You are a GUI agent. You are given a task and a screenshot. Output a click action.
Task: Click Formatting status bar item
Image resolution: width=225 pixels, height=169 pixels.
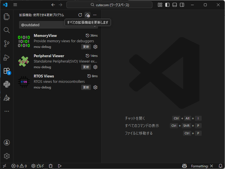[202, 166]
